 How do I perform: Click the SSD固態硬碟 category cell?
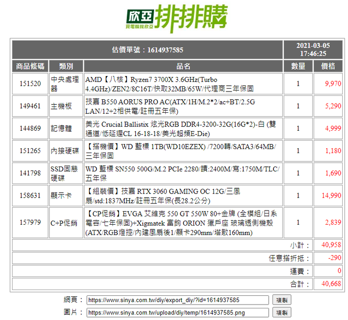[66, 173]
